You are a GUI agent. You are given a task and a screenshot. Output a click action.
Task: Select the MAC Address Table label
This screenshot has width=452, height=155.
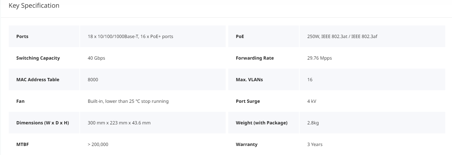click(38, 80)
